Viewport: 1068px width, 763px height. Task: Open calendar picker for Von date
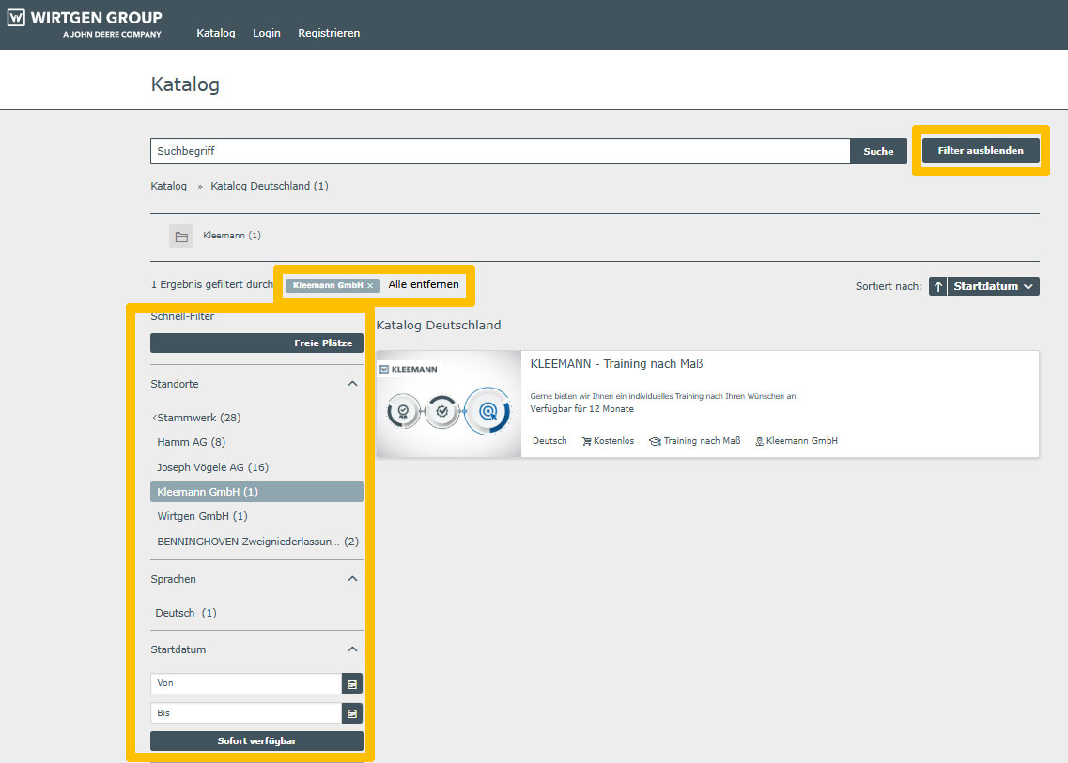pos(351,684)
